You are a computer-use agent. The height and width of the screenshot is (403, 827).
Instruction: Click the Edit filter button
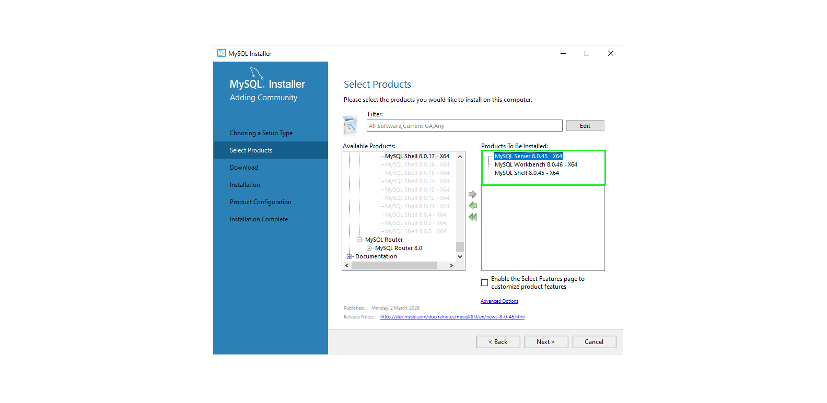(x=585, y=126)
